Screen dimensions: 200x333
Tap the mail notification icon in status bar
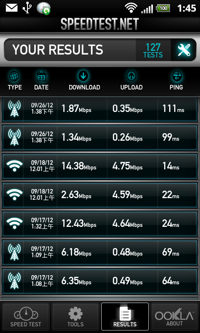[11, 8]
